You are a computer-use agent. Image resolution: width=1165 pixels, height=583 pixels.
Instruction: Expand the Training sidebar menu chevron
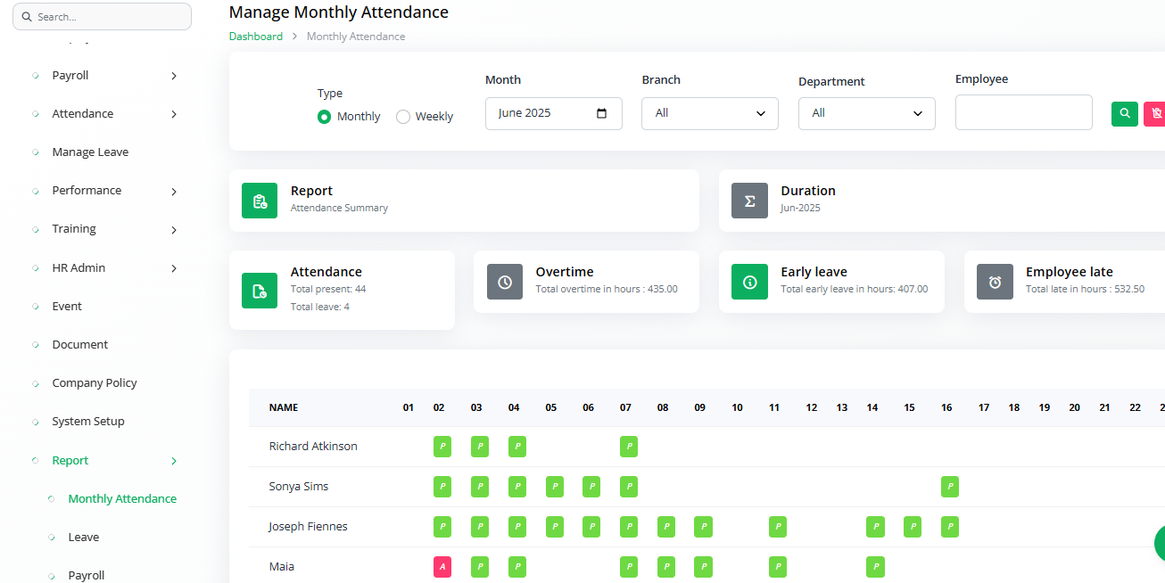pyautogui.click(x=174, y=230)
